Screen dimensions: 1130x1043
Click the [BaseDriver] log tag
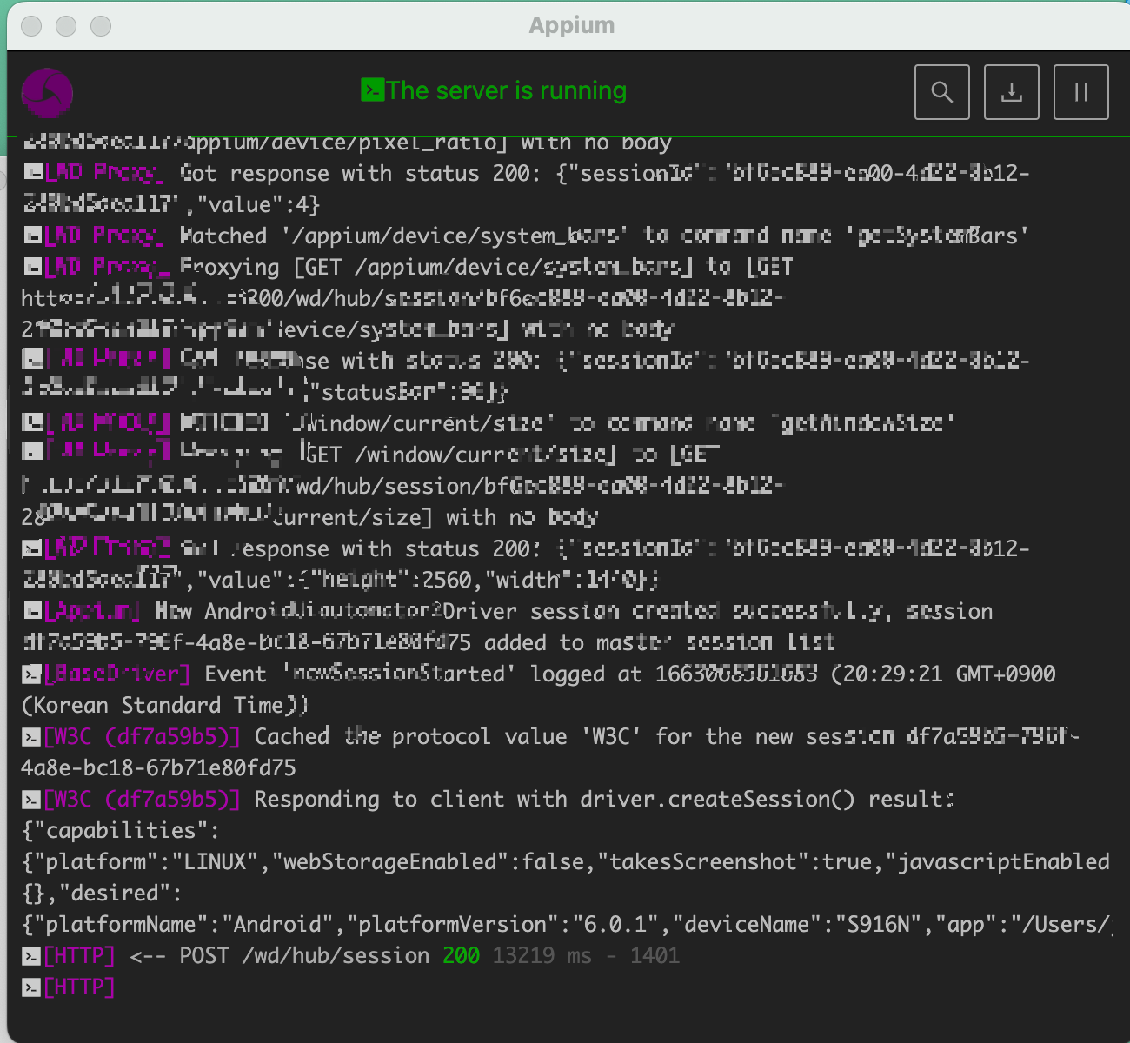click(x=117, y=674)
